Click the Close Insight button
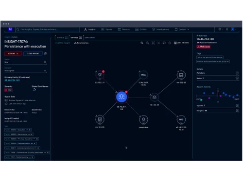Image resolution: width=243 pixels, height=182 pixels. click(33, 53)
